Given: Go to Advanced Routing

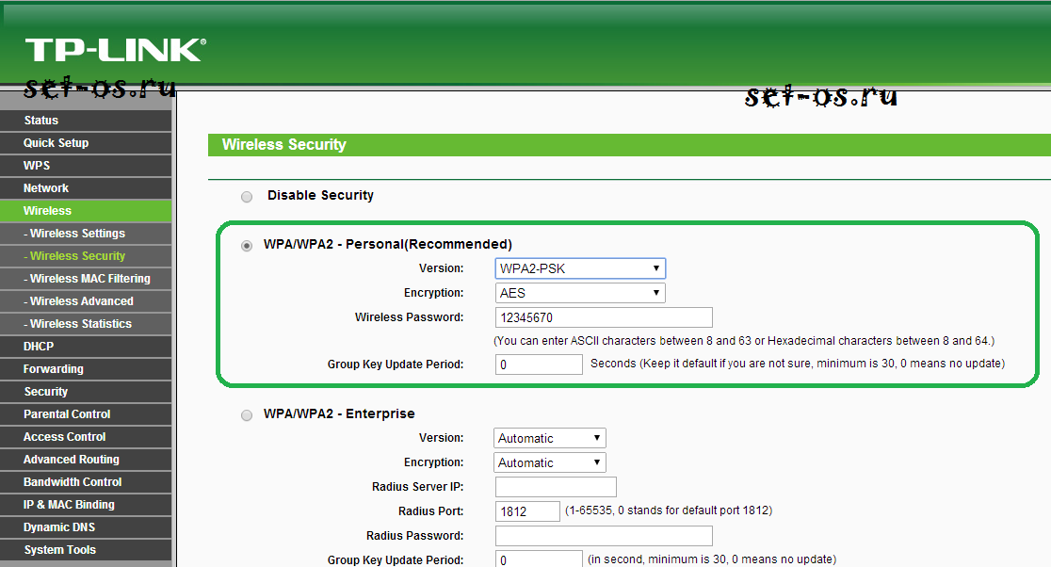Looking at the screenshot, I should pos(86,460).
